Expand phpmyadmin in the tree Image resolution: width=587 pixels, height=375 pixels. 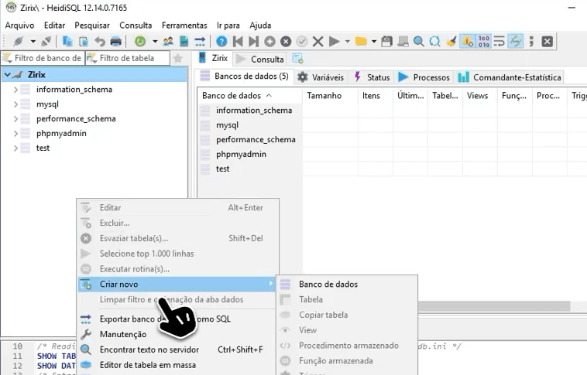click(x=15, y=134)
